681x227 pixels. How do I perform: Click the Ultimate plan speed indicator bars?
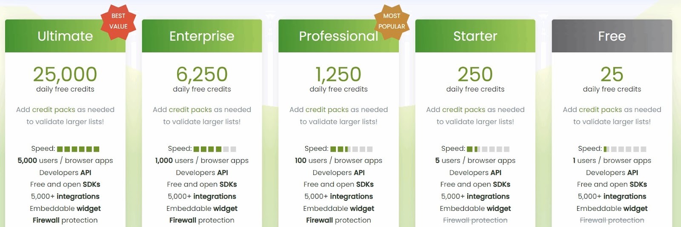click(78, 149)
